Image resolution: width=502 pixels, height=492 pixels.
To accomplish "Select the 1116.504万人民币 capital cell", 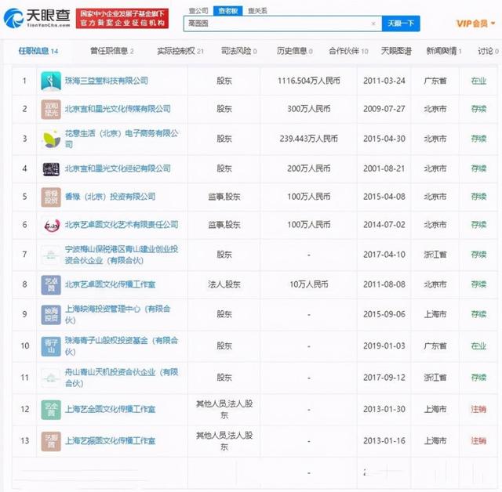I will point(308,81).
